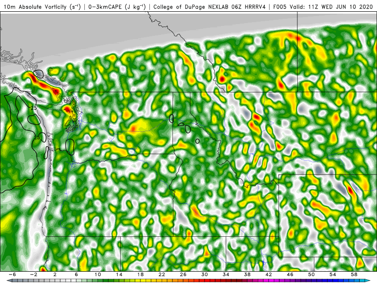Click the '38' color bar label
This screenshot has height=283, width=377.
(247, 275)
